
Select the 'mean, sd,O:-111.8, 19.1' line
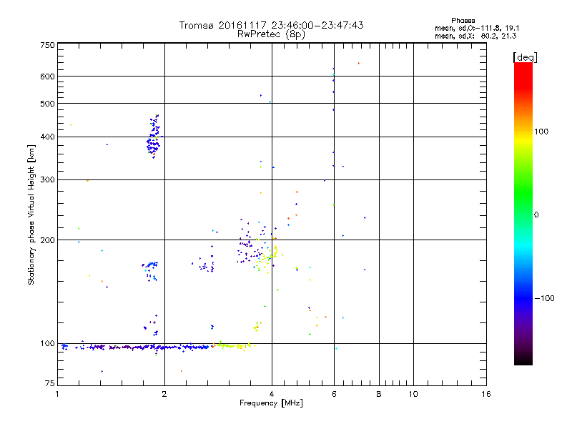477,28
